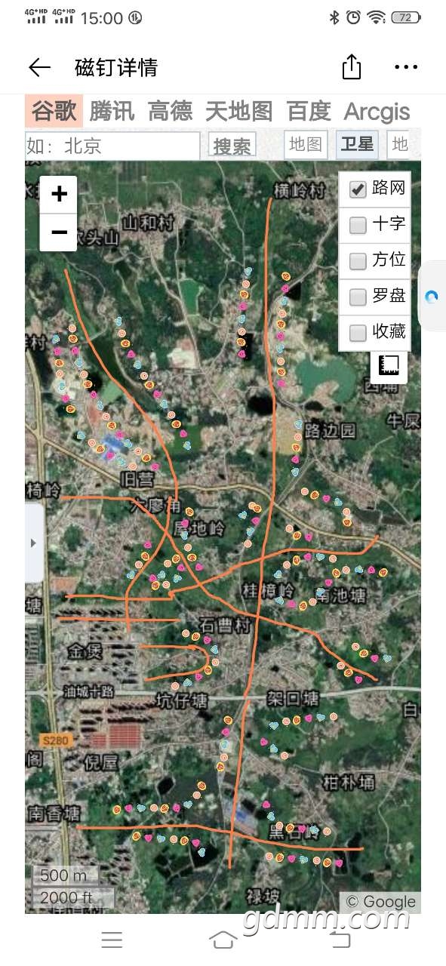Tap the Android recent apps menu button
This screenshot has width=446, height=966.
tap(112, 940)
